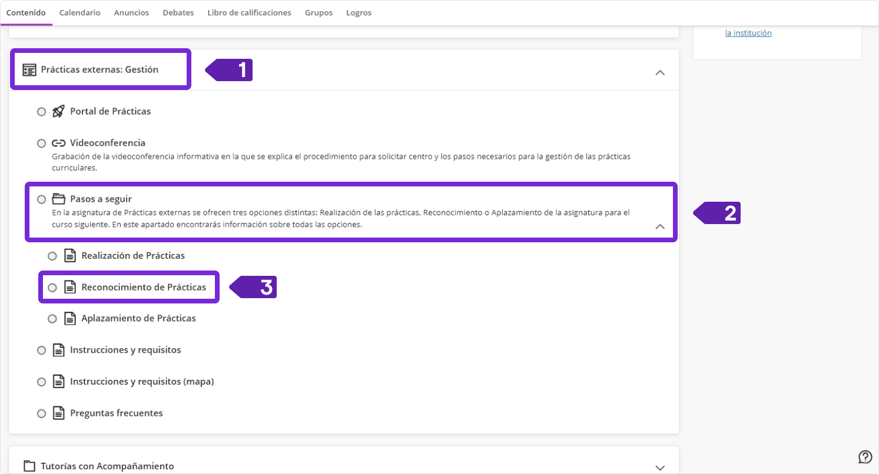Click the folder icon for Pasos a seguir
The width and height of the screenshot is (879, 474).
pyautogui.click(x=58, y=199)
